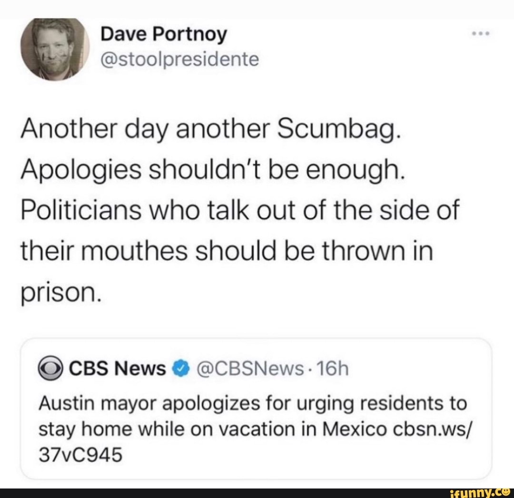The height and width of the screenshot is (498, 514).
Task: Open the Dave Portnoy display name
Action: click(164, 35)
